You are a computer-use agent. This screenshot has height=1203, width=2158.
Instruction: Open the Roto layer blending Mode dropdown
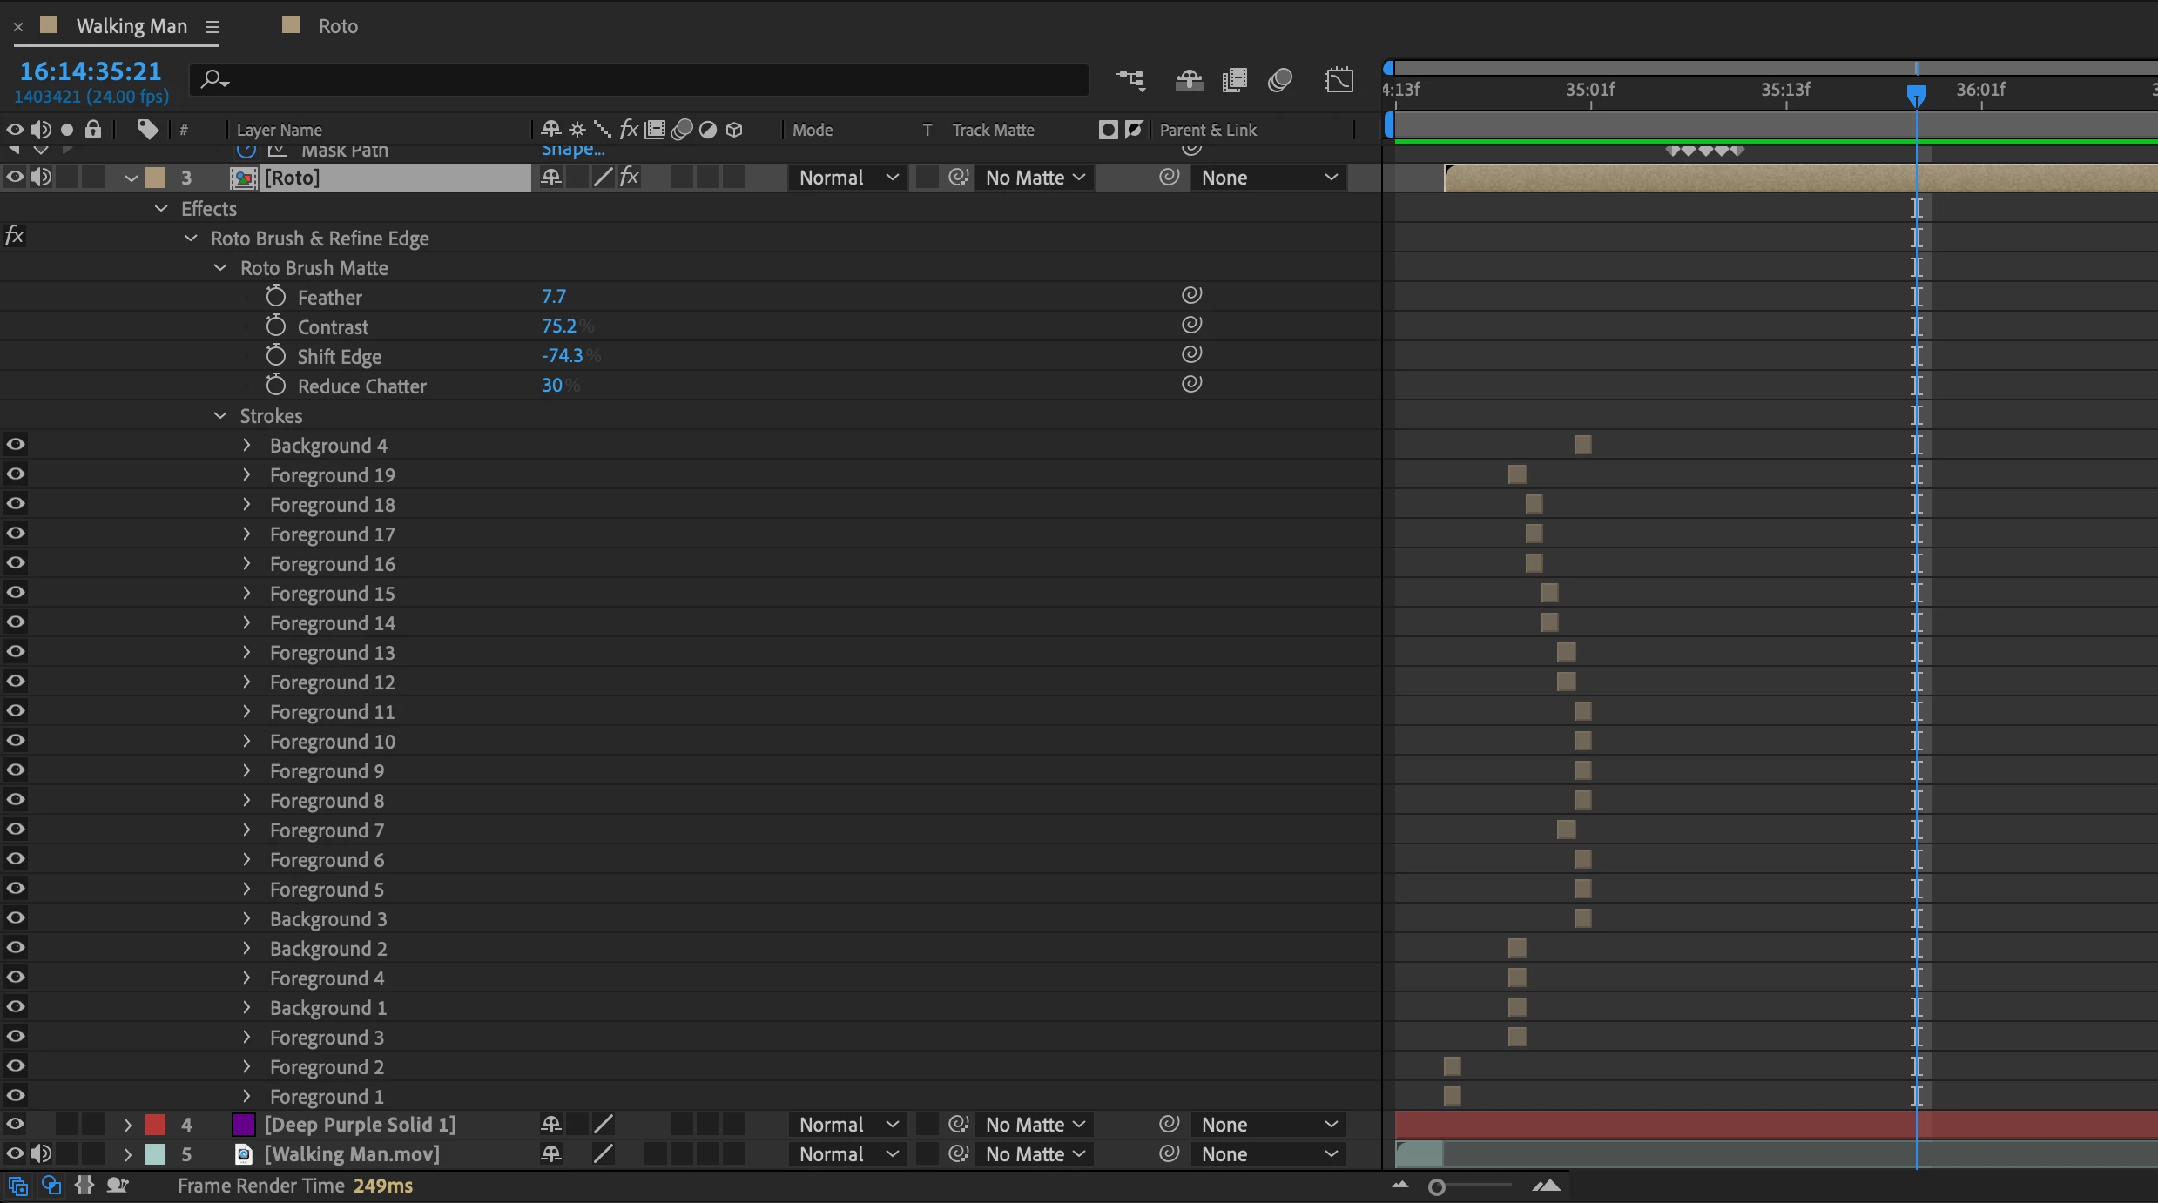click(847, 178)
